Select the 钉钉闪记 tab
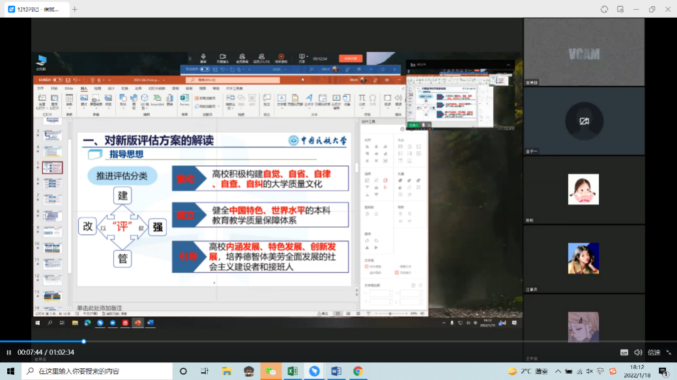The image size is (677, 380). coord(35,9)
